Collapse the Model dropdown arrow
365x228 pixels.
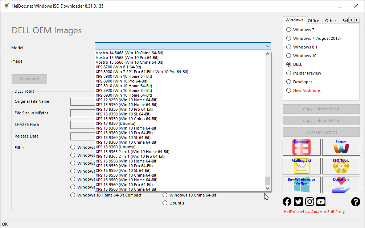268,46
